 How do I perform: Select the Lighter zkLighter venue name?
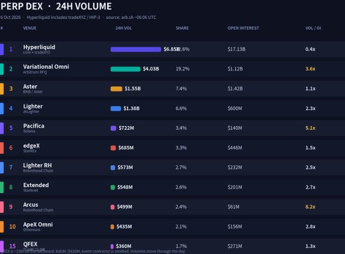[x=33, y=106]
